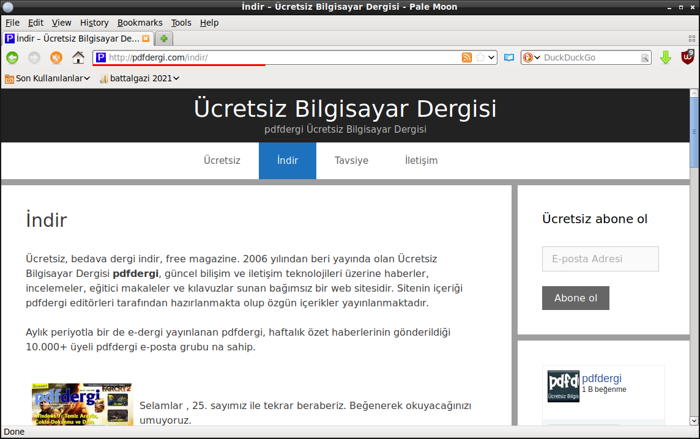700x439 pixels.
Task: Select the İndir nav item
Action: coord(288,161)
